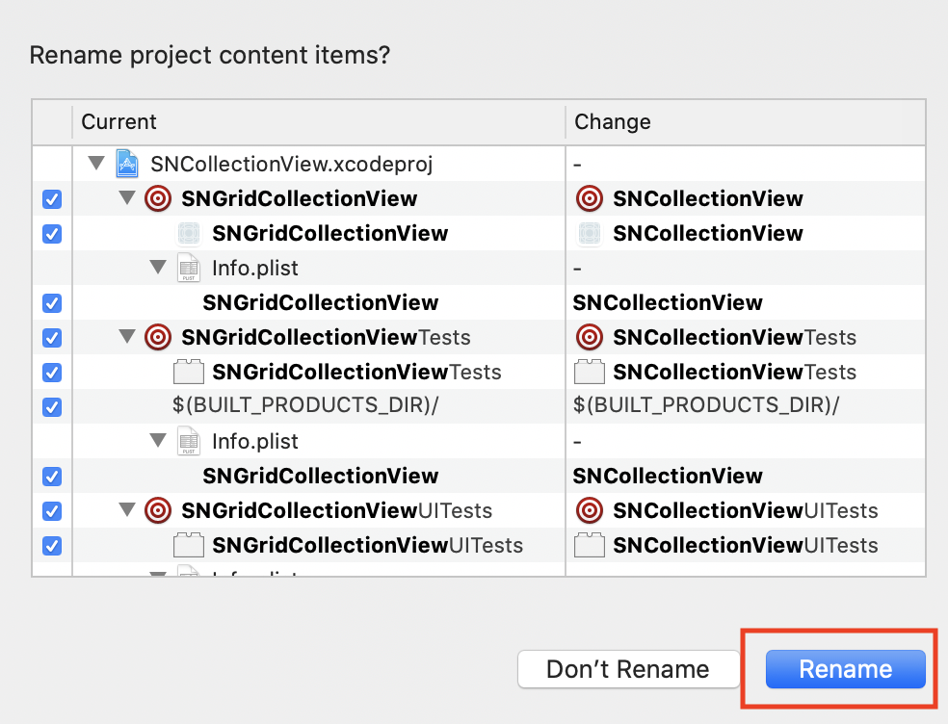Uncheck the $(BUILT_PRODUCTS_DIR)/ row checkbox
This screenshot has width=948, height=724.
[x=52, y=407]
